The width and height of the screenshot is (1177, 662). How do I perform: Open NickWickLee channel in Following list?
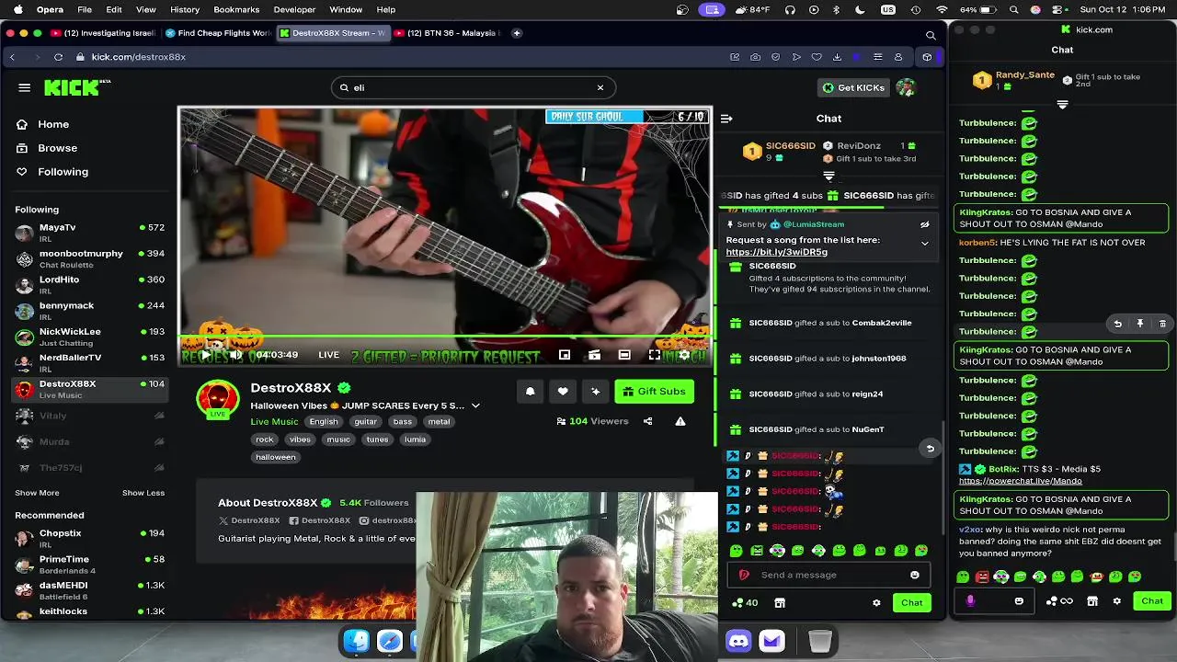coord(89,337)
